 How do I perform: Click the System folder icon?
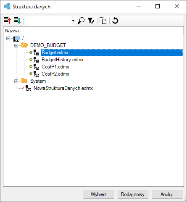pyautogui.click(x=24, y=81)
